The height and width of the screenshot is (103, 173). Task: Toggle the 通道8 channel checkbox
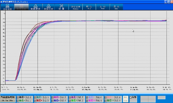tap(69, 101)
